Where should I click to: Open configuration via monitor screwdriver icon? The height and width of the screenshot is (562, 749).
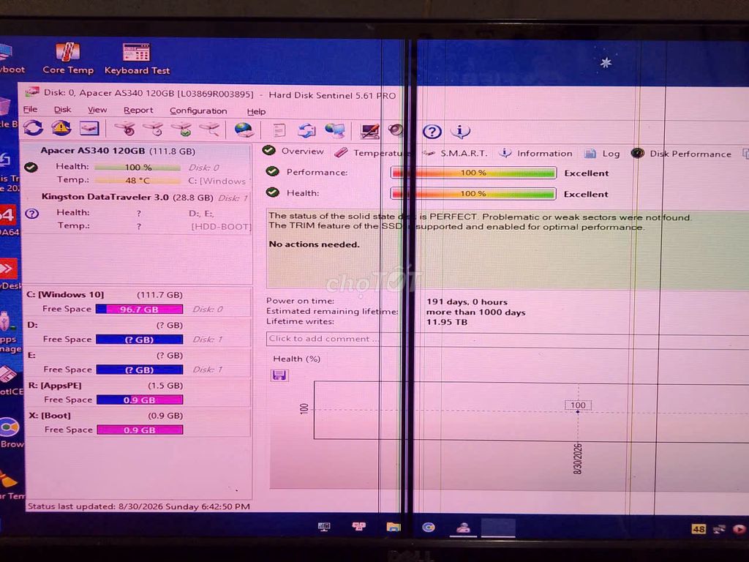pyautogui.click(x=369, y=130)
